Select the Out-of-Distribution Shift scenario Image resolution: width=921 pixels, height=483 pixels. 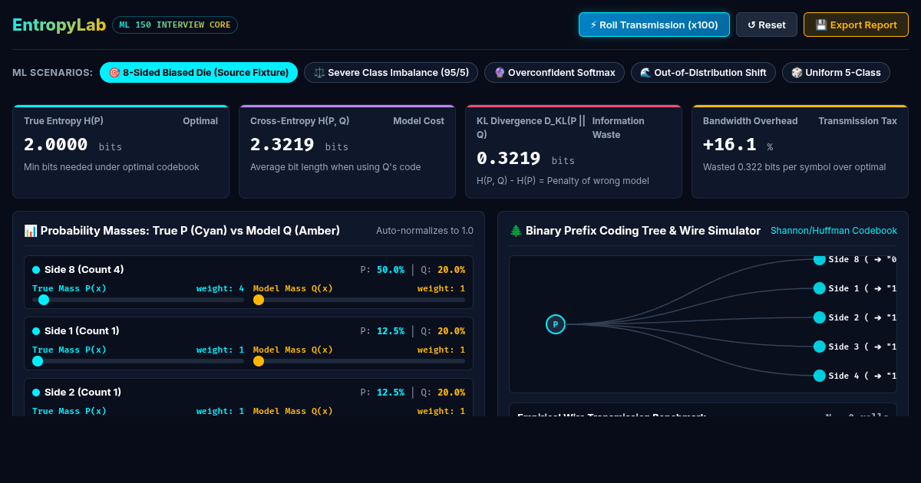tap(703, 73)
